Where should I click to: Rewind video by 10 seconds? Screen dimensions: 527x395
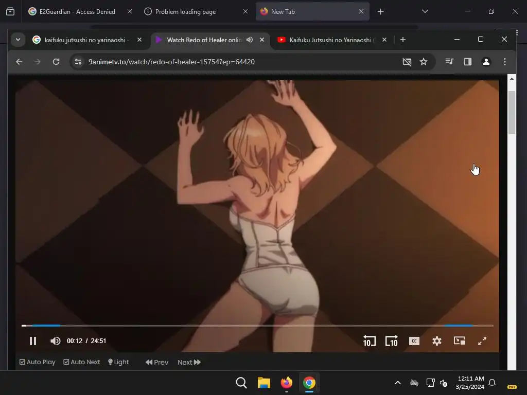(370, 341)
